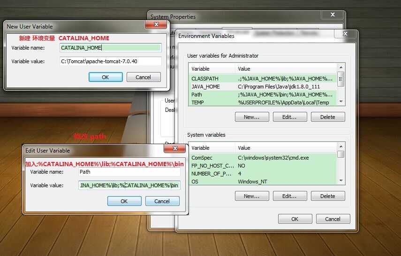This screenshot has width=401, height=256.
Task: Select the OS system variable row
Action: 263,182
